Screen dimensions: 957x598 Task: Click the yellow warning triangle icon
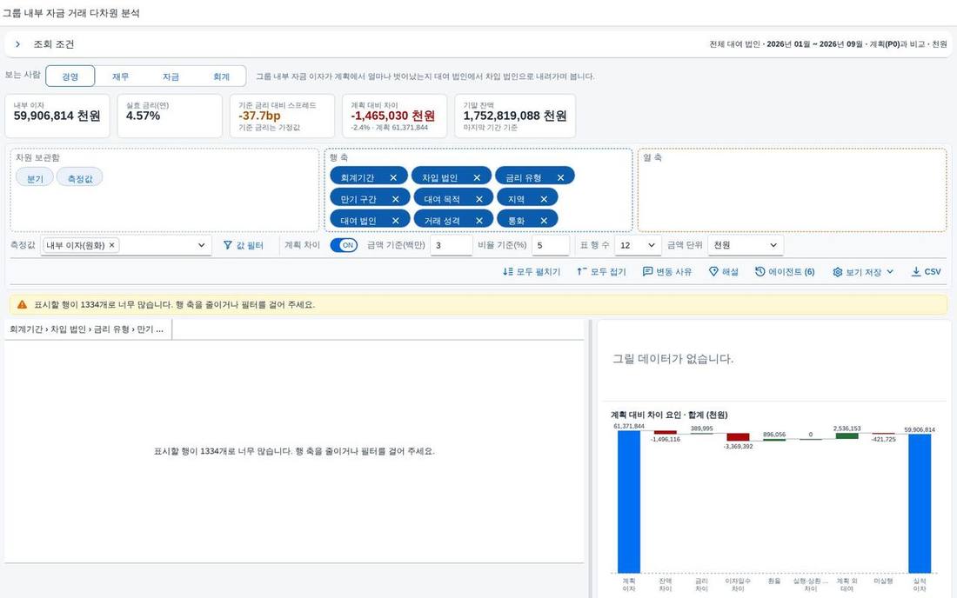click(22, 304)
